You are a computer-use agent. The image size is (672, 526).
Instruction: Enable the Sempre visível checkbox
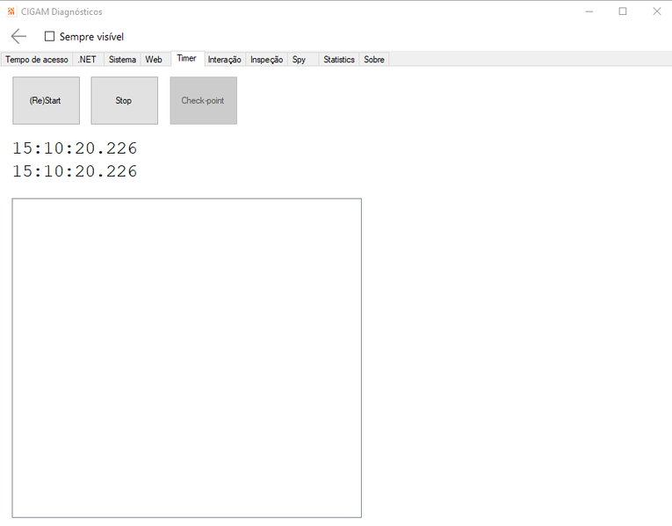50,36
